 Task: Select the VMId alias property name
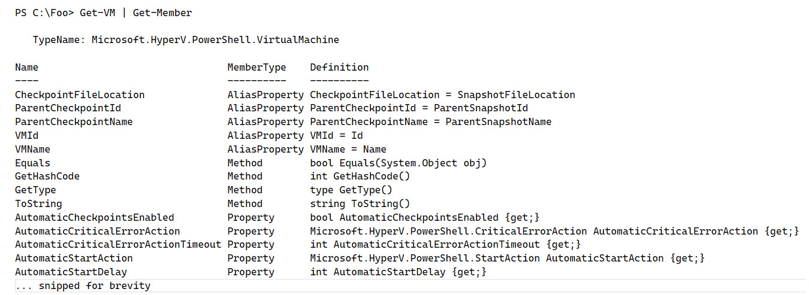point(26,135)
